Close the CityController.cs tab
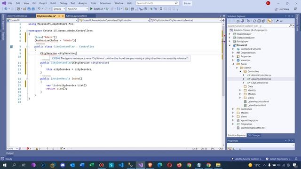Viewport: 301px width, 169px height. pos(63,16)
